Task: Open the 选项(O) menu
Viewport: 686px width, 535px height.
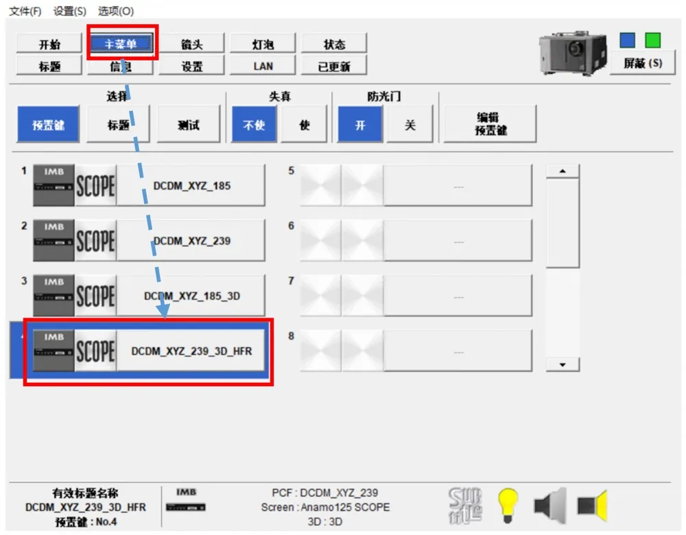Action: tap(116, 12)
